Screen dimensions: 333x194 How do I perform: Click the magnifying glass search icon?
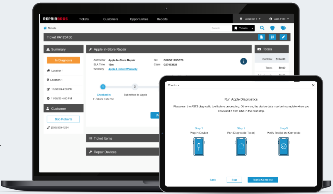[262, 28]
